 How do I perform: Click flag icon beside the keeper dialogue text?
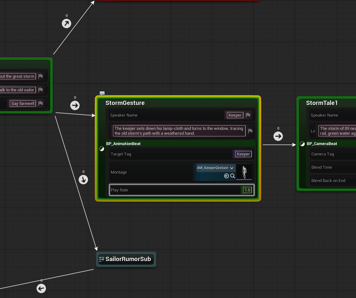[250, 131]
